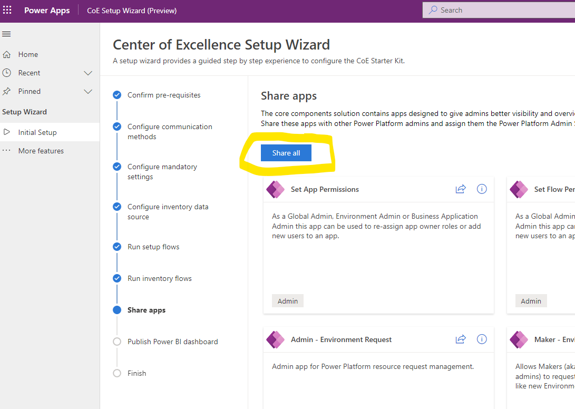Click the Set Flow Permissions app tile icon
Image resolution: width=575 pixels, height=409 pixels.
[x=519, y=189]
